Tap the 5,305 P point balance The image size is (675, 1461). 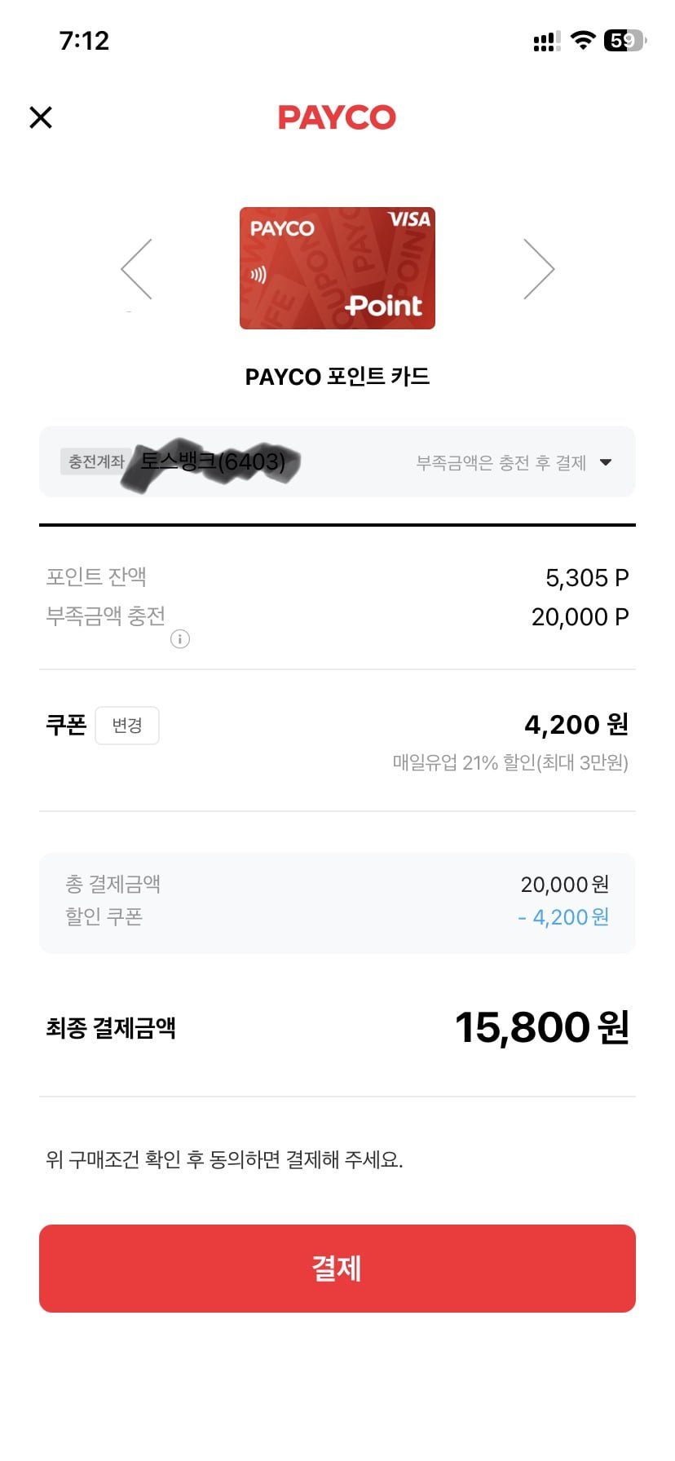587,578
